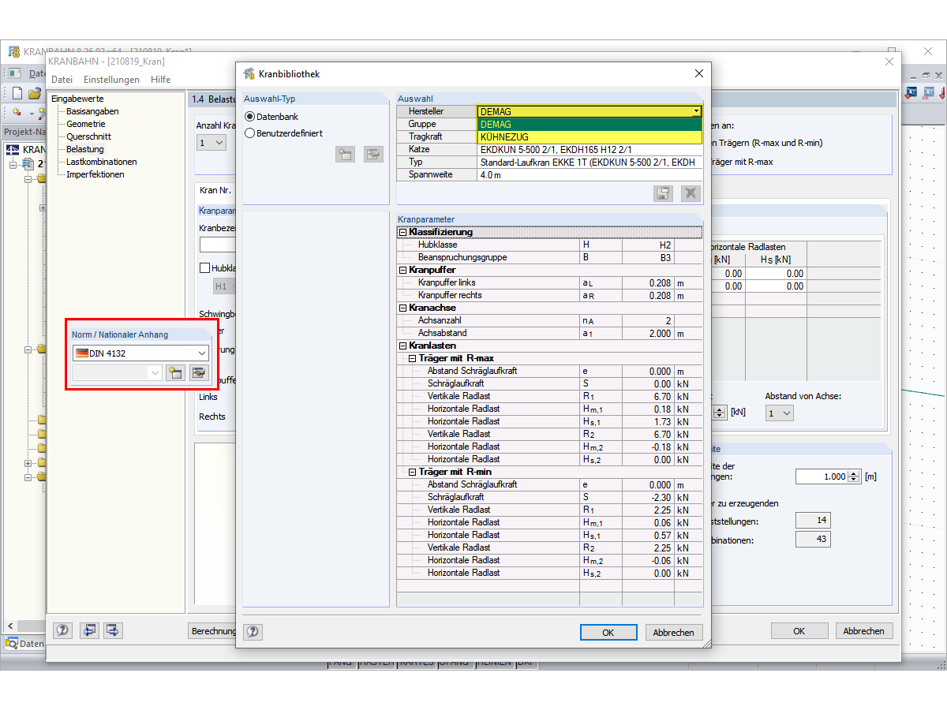Click the new national annex icon
This screenshot has height=710, width=947.
(x=175, y=373)
